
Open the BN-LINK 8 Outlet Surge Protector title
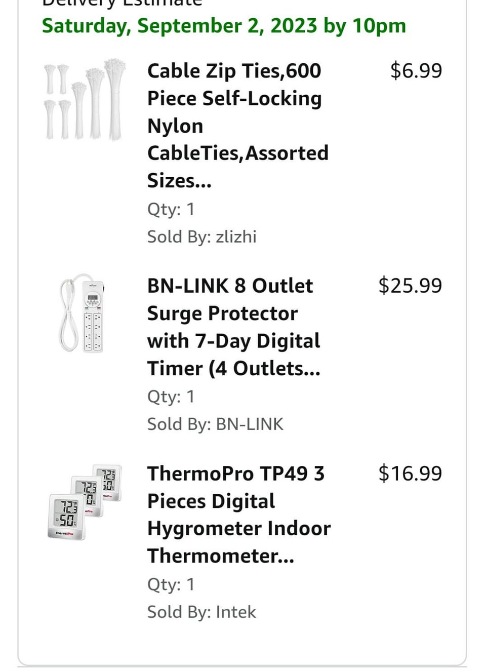(233, 327)
